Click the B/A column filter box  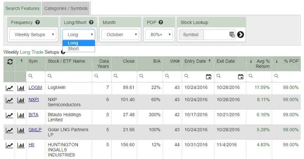click(x=150, y=76)
